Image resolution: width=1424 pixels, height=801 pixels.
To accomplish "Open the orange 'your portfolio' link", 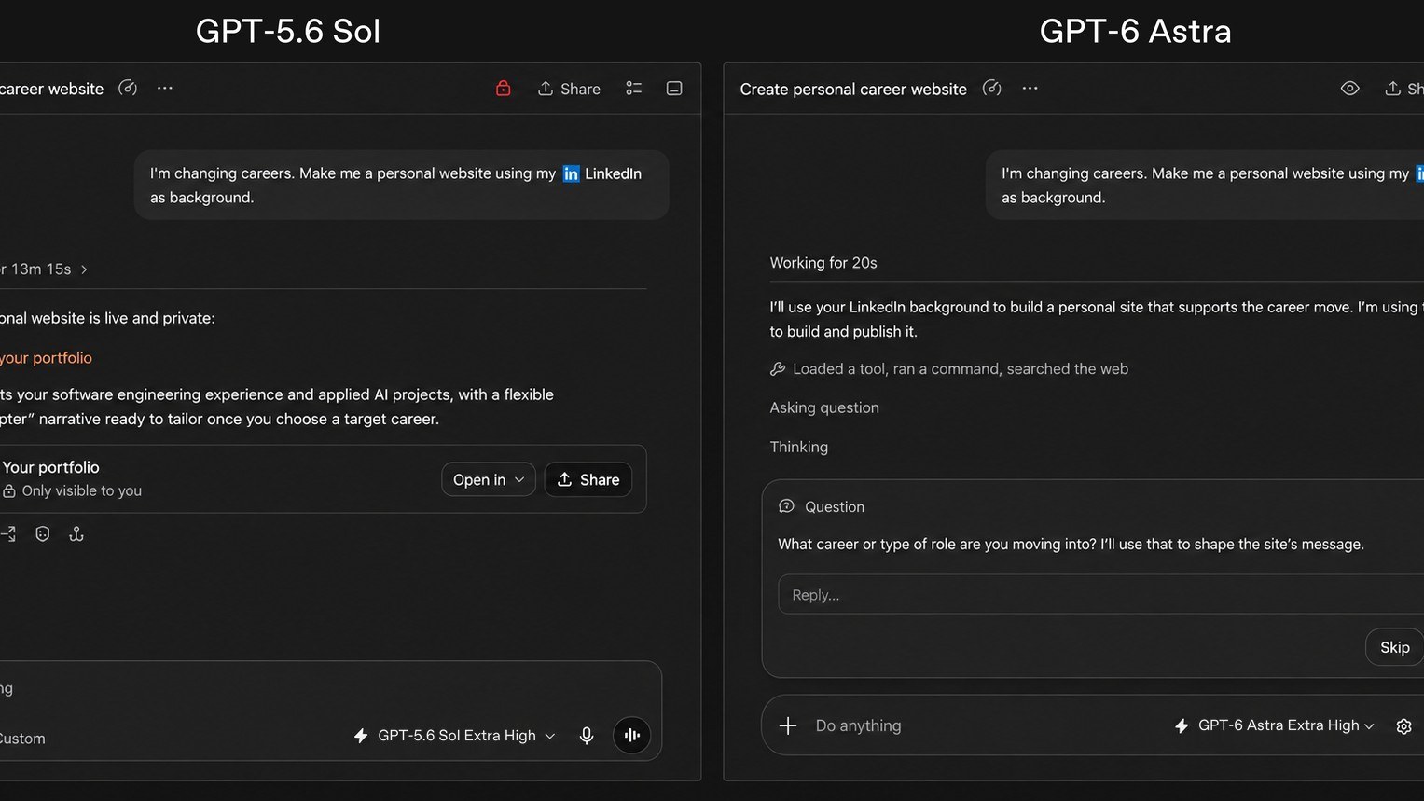I will click(46, 358).
